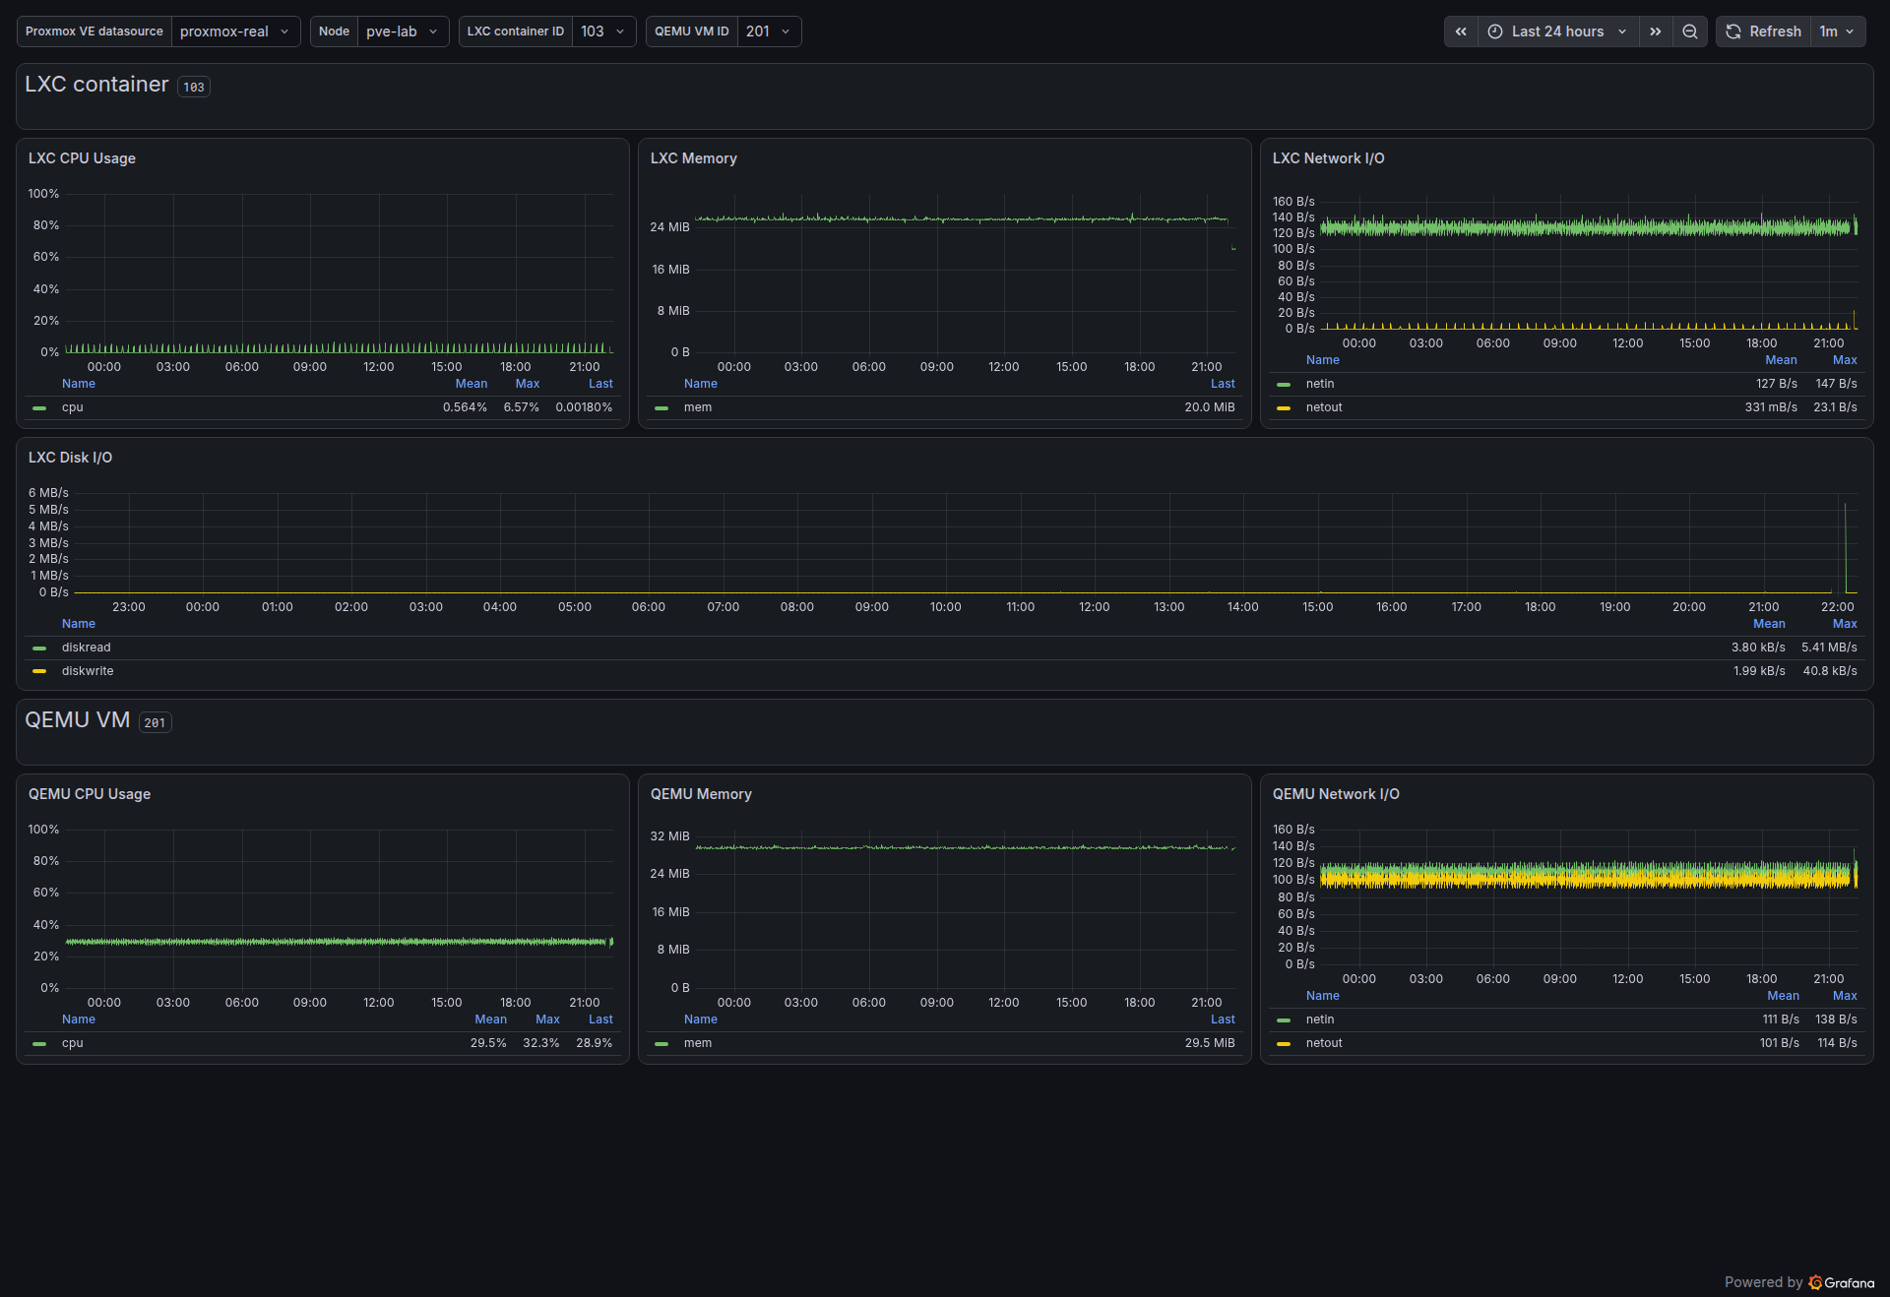
Task: Sort LXC CPU legend by Mean column
Action: tap(471, 384)
